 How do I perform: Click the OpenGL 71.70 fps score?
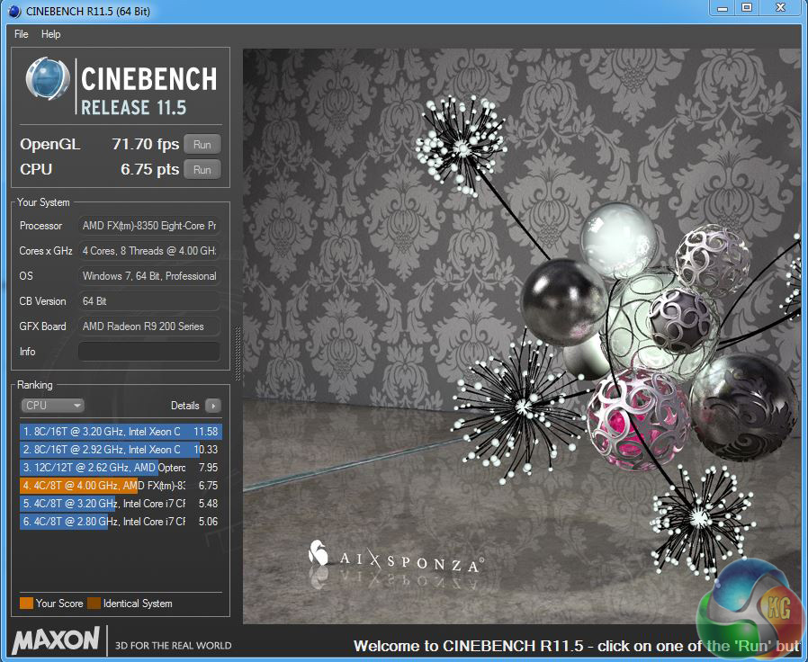pos(146,144)
